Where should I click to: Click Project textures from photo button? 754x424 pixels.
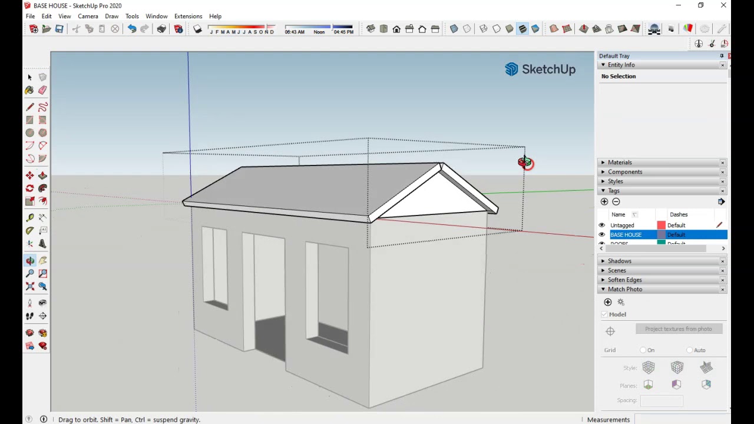(679, 329)
